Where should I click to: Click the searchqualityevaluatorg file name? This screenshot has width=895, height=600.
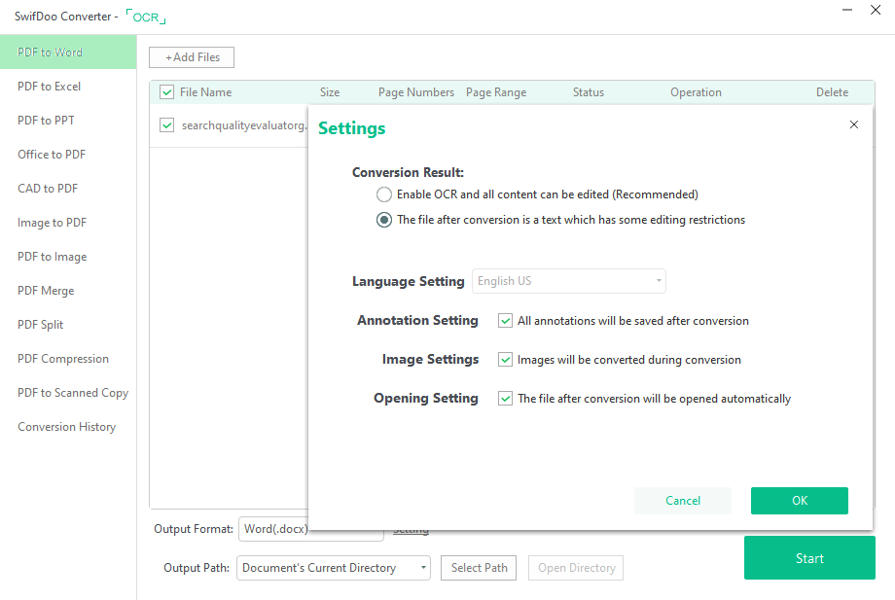point(244,125)
